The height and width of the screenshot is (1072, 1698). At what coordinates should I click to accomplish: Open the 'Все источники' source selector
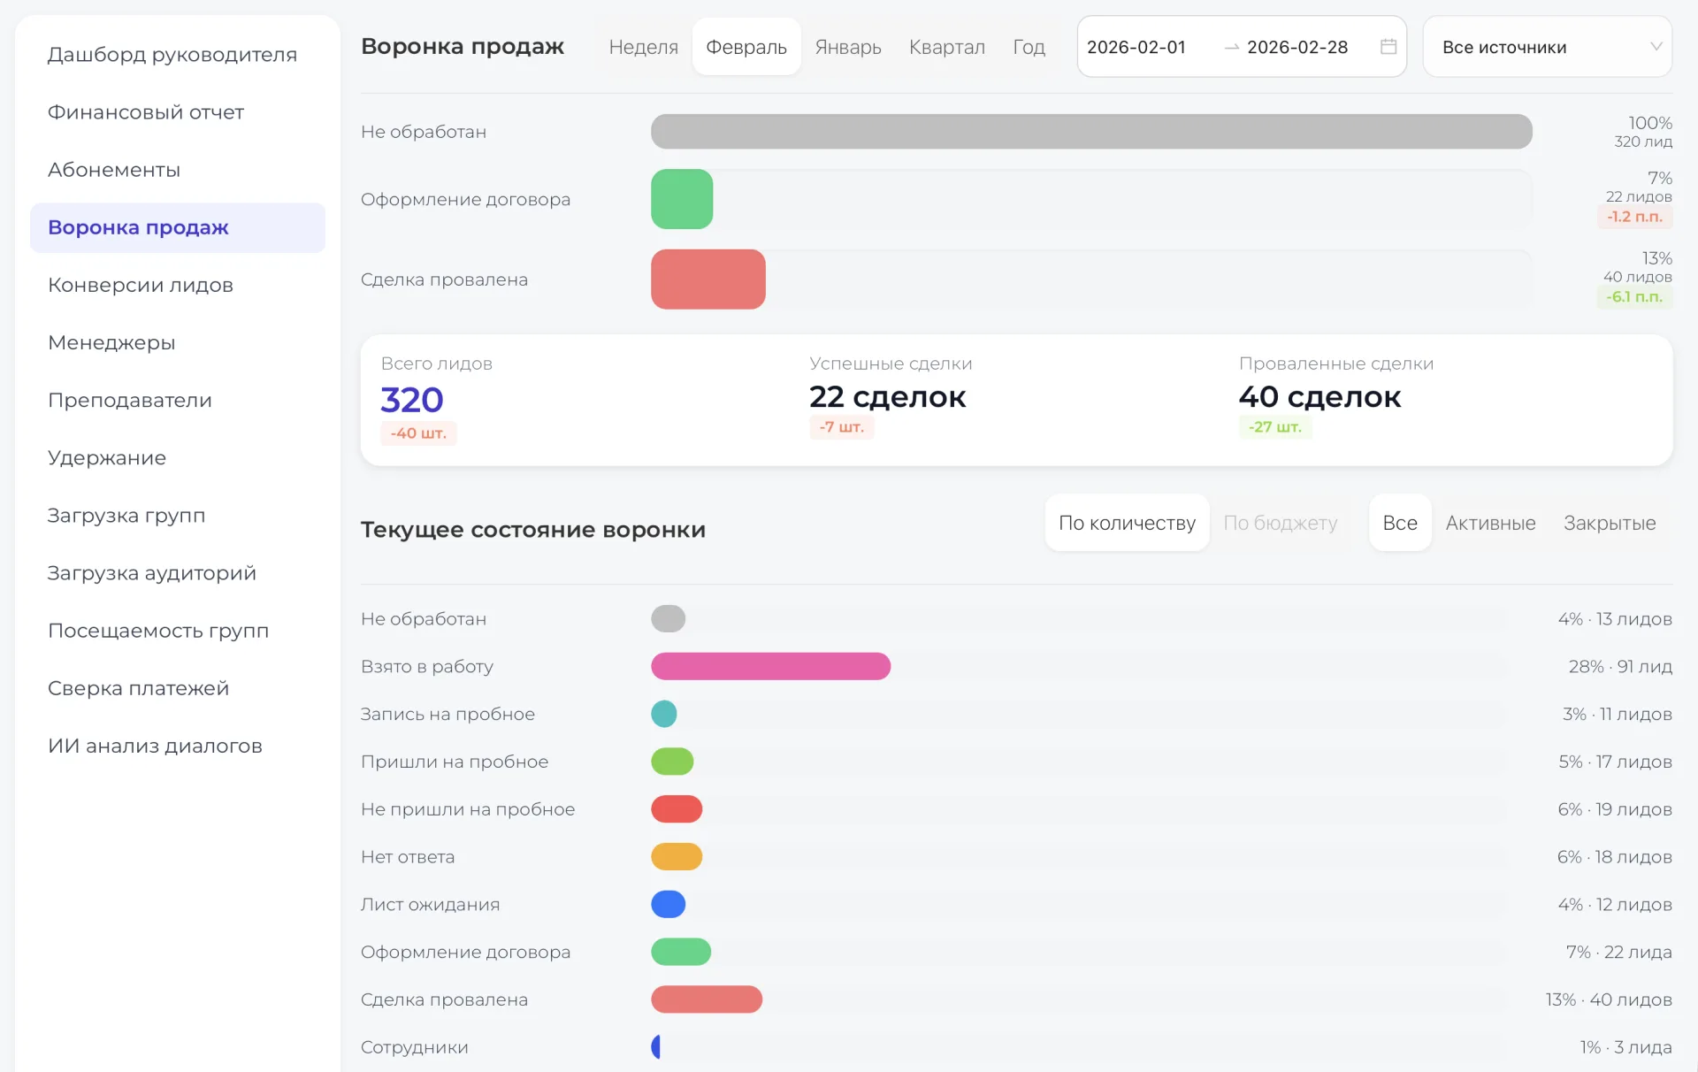[x=1547, y=47]
